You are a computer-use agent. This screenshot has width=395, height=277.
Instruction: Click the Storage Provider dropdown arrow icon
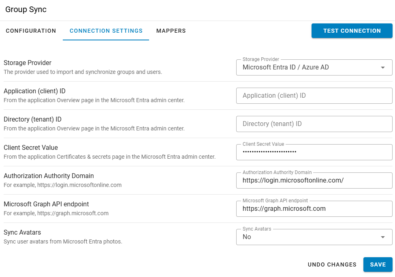pos(383,67)
